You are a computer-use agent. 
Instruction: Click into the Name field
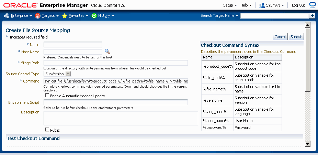72,45
